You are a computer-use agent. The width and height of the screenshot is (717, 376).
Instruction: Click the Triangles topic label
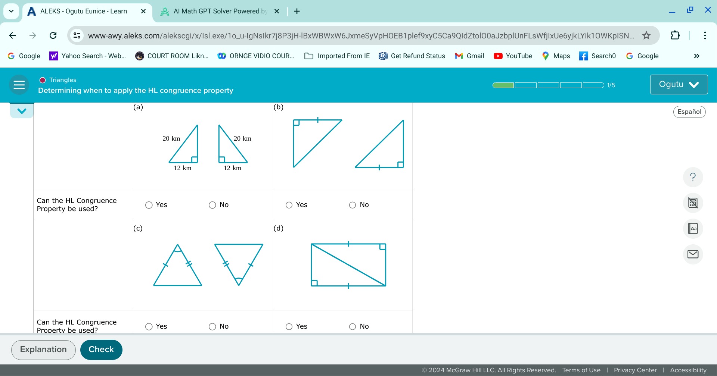pos(62,80)
